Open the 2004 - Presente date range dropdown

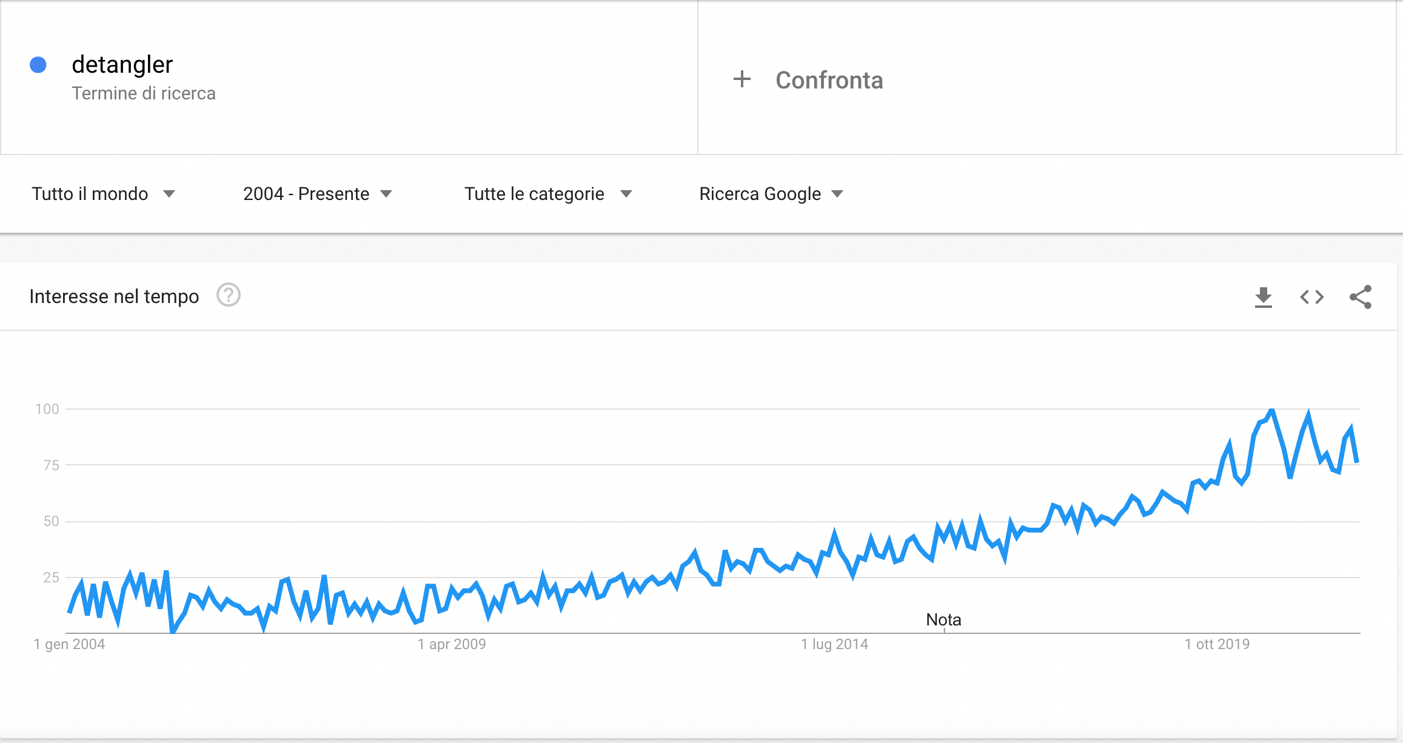[318, 194]
